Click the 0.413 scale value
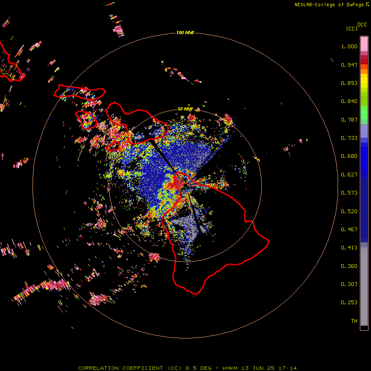This screenshot has width=371, height=371. 349,248
